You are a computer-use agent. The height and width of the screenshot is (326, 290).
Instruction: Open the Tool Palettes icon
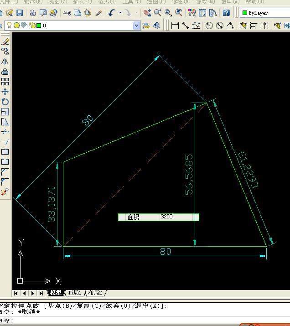213,13
